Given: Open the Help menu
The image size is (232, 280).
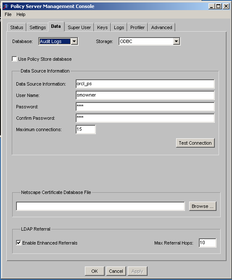Looking at the screenshot, I should click(x=21, y=14).
